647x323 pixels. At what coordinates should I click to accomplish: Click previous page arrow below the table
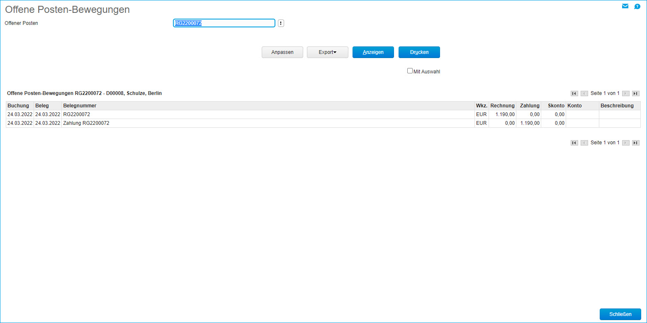coord(584,143)
